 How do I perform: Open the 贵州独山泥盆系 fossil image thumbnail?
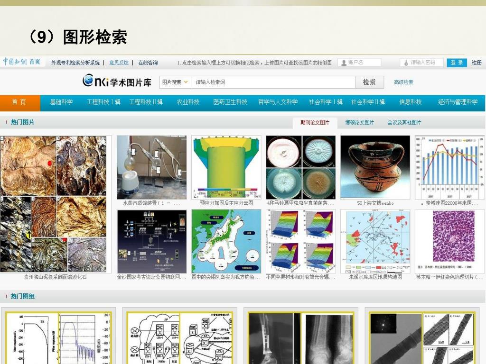[56, 204]
